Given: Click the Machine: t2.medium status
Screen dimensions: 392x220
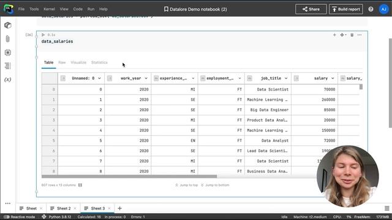Looking at the screenshot, I should point(310,217).
